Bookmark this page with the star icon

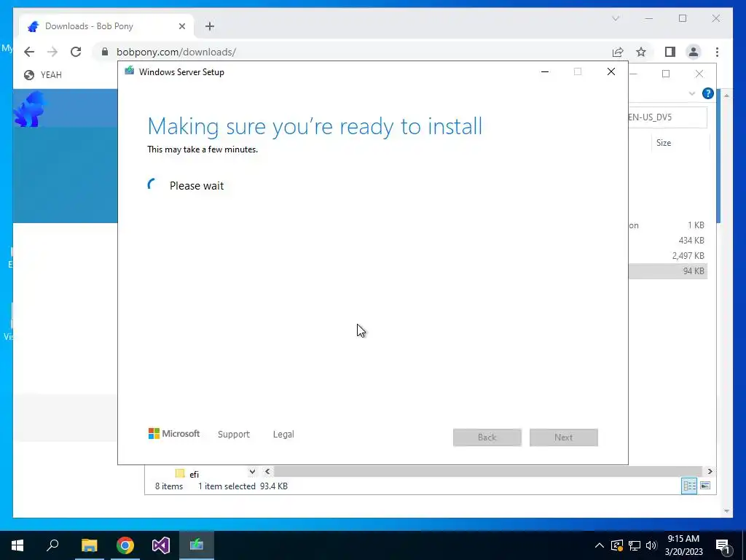tap(641, 52)
